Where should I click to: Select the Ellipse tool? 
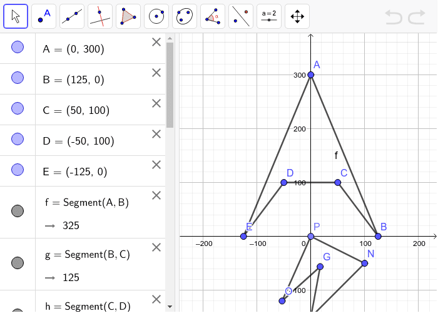pyautogui.click(x=185, y=16)
